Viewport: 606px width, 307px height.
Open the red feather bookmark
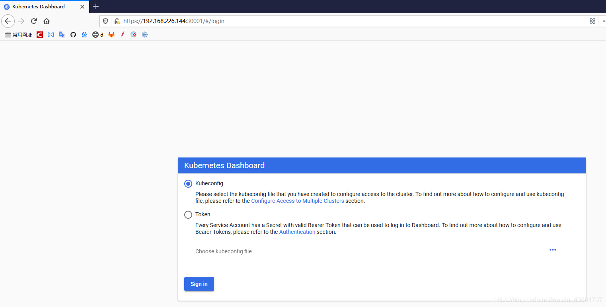[x=123, y=35]
